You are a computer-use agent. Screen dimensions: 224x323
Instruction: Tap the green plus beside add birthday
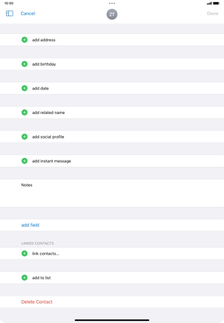click(x=24, y=64)
